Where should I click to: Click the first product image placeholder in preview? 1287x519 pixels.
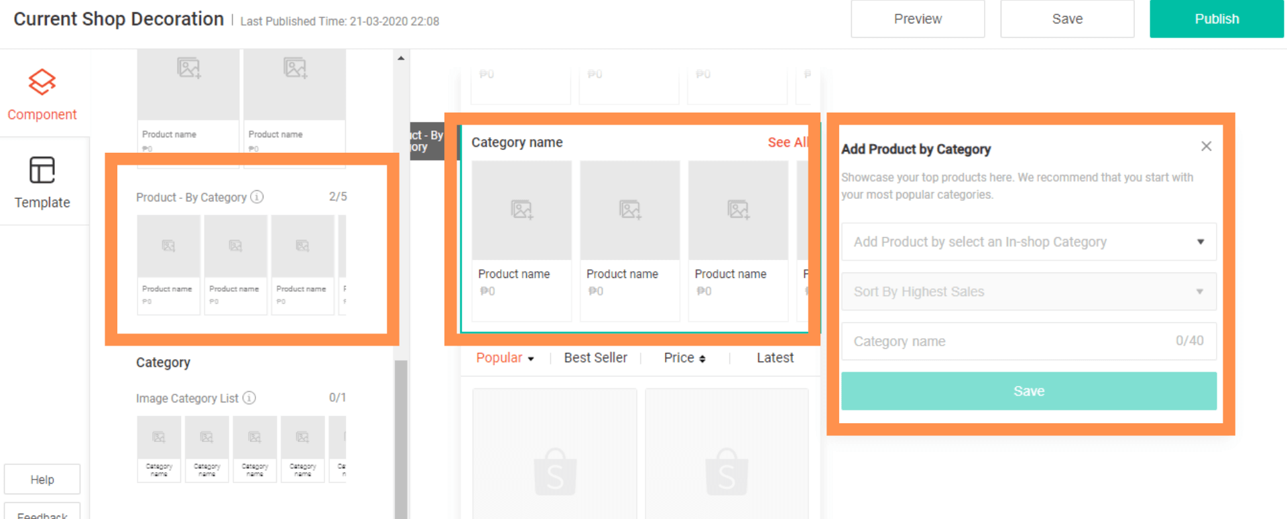pyautogui.click(x=522, y=210)
